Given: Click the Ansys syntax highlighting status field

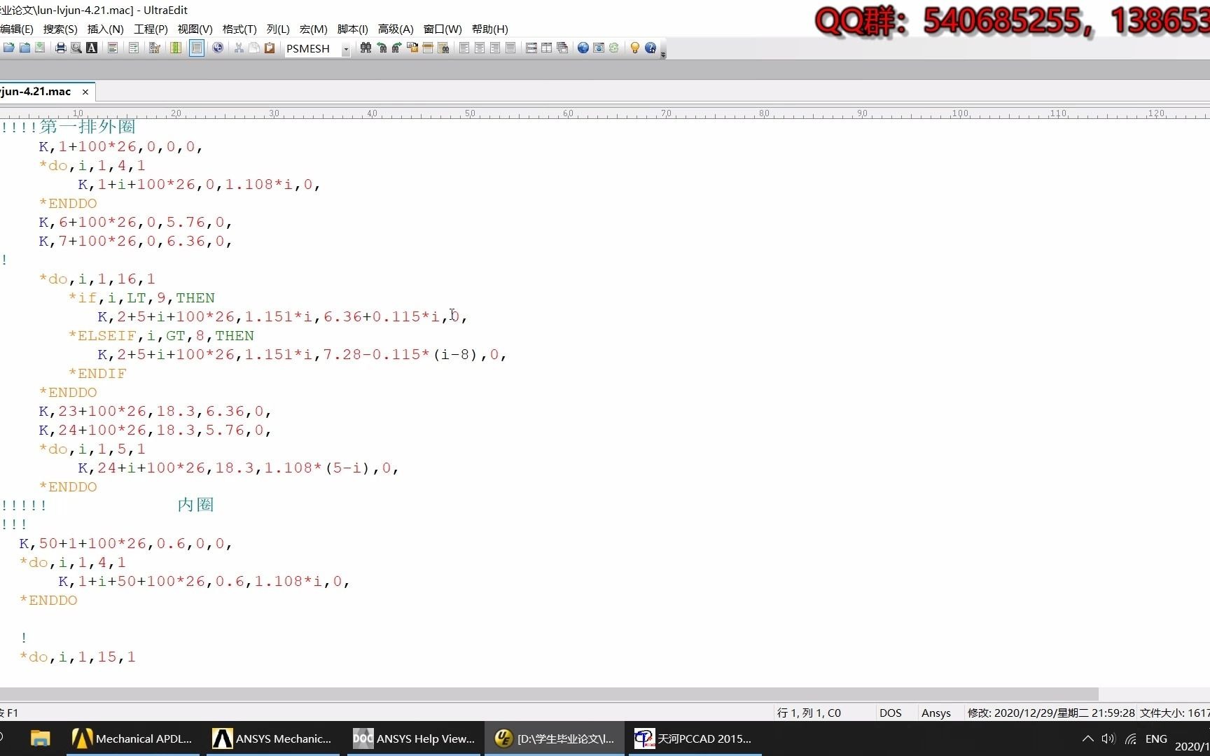Looking at the screenshot, I should pyautogui.click(x=936, y=713).
